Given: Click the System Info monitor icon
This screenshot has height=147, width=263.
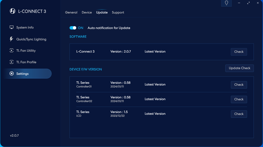Looking at the screenshot, I should click(x=12, y=27).
